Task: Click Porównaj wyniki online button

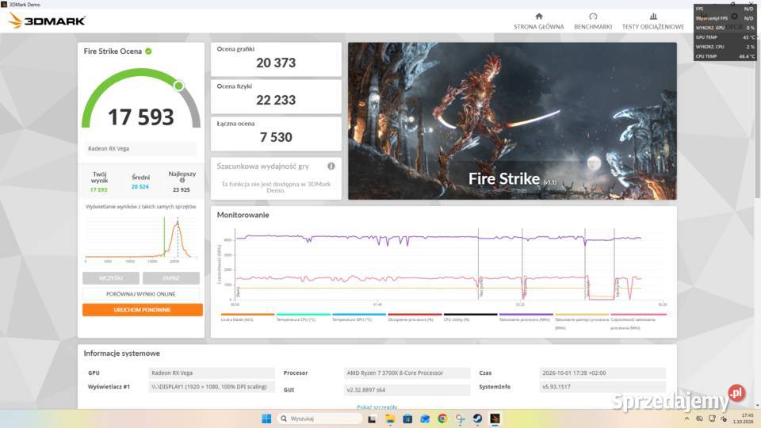Action: pos(141,294)
